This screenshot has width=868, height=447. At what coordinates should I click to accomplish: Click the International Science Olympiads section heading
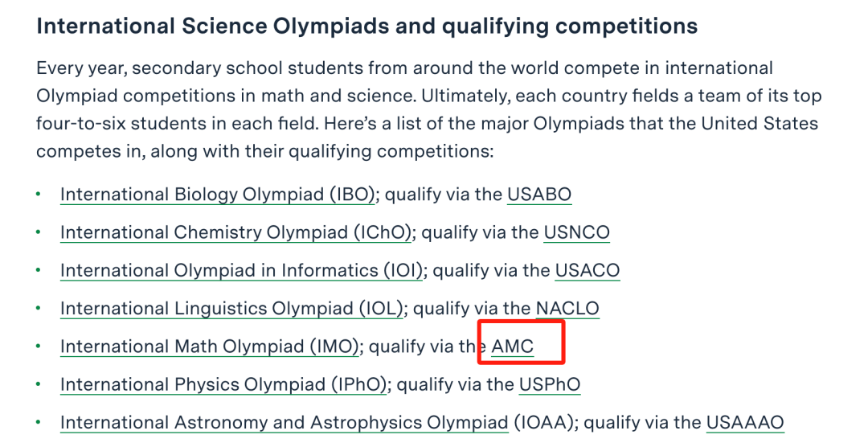(x=367, y=26)
